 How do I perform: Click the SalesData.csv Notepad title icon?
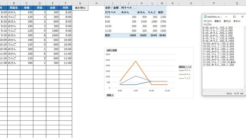pyautogui.click(x=205, y=16)
